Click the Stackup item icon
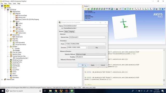The image size is (166, 93). tap(17, 29)
